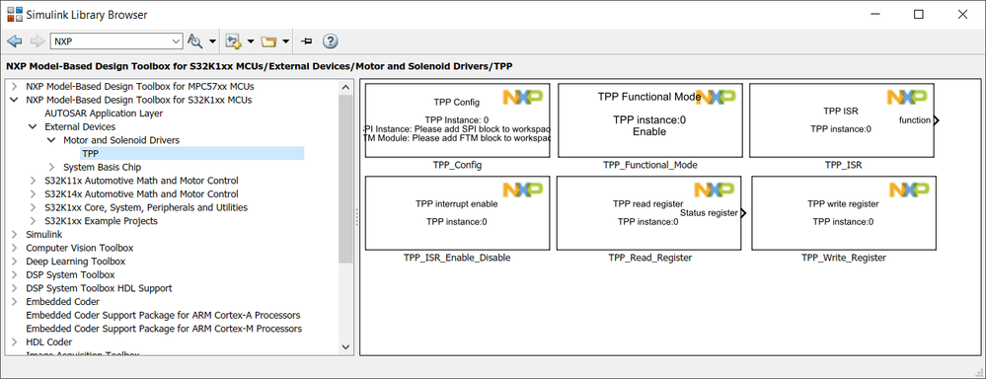Click the library tree vertical scrollbar thumb
The height and width of the screenshot is (379, 986).
345,180
